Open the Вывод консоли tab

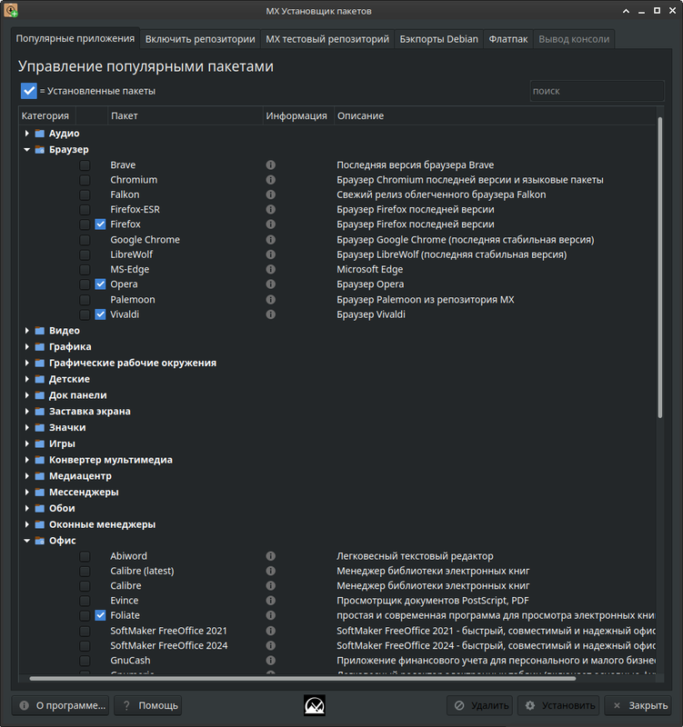(574, 39)
